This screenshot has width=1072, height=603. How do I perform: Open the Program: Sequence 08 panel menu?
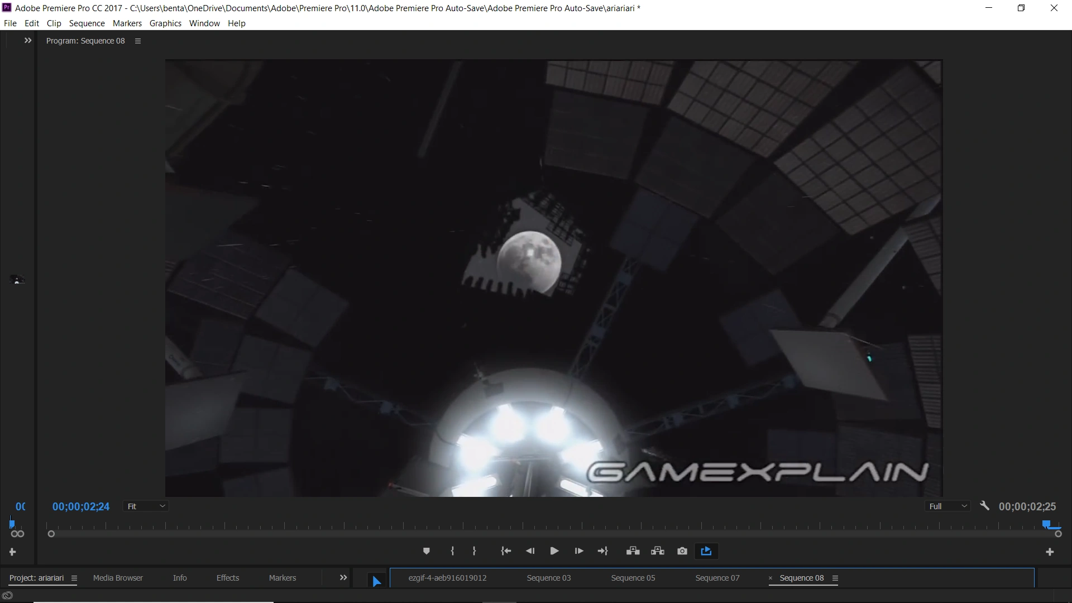click(138, 41)
